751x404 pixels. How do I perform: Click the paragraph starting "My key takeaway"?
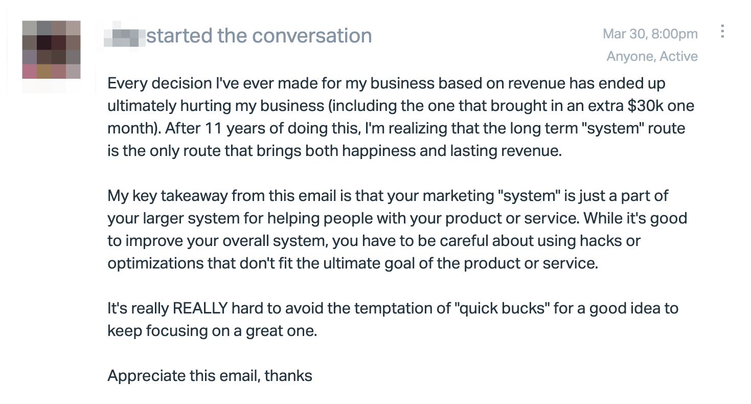[x=397, y=230]
